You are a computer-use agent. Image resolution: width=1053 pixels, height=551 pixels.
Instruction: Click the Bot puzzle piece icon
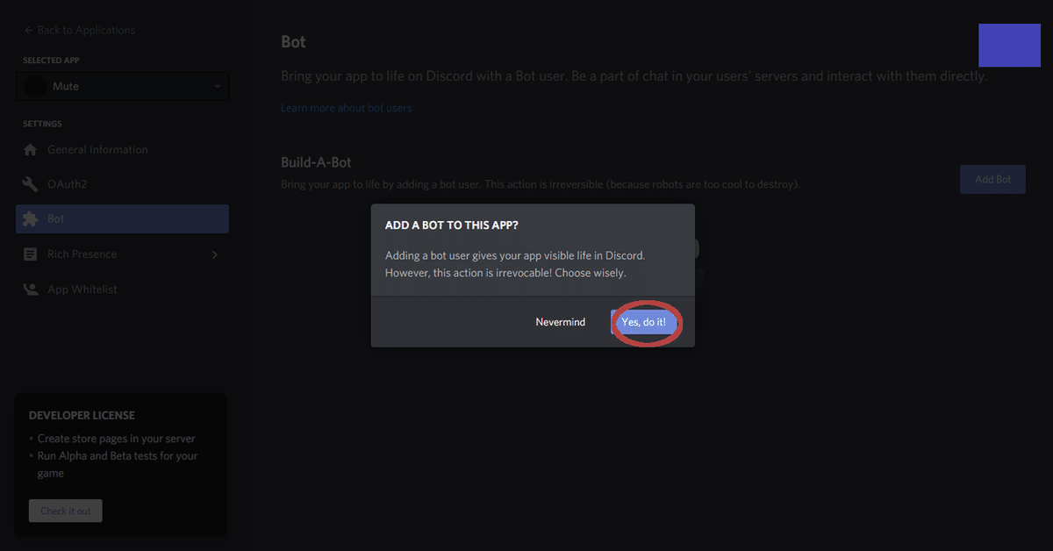(x=31, y=219)
